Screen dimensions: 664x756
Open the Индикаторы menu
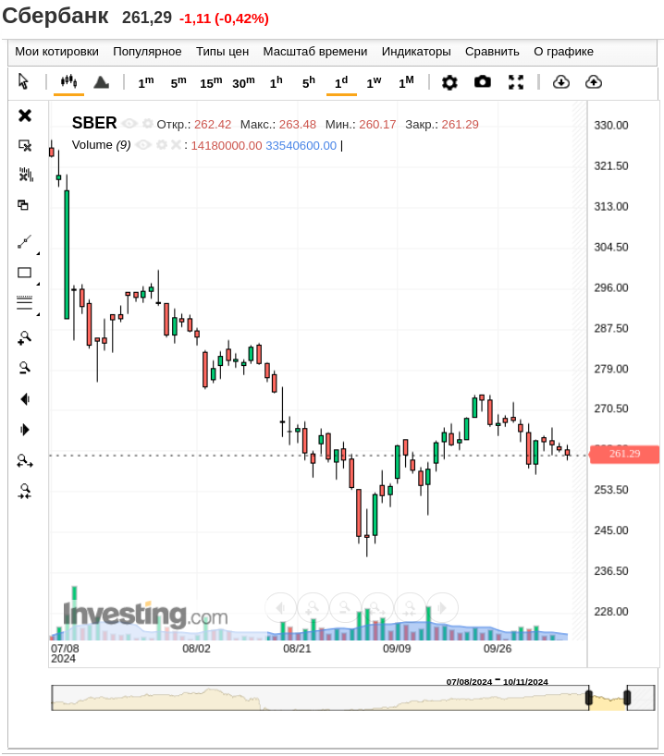point(416,52)
